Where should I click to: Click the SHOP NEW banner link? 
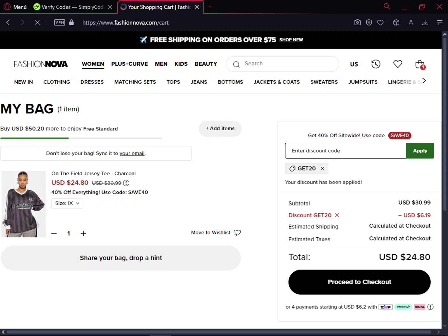click(291, 40)
